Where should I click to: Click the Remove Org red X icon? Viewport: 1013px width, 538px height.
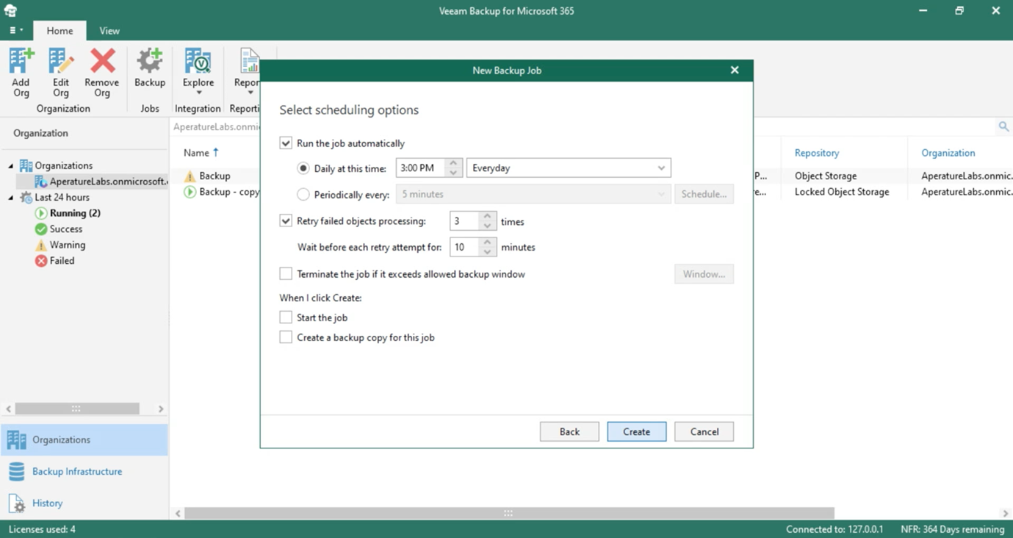[102, 62]
